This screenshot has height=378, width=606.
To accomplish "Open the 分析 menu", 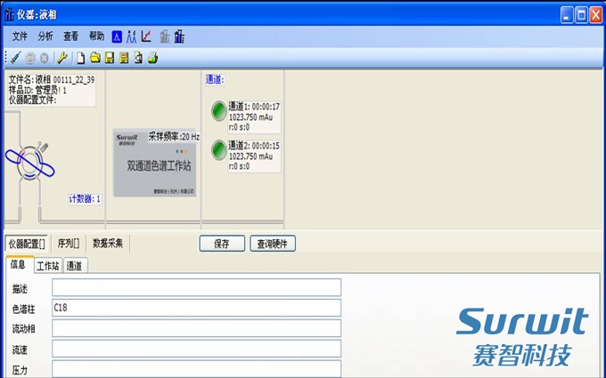I will [x=45, y=36].
